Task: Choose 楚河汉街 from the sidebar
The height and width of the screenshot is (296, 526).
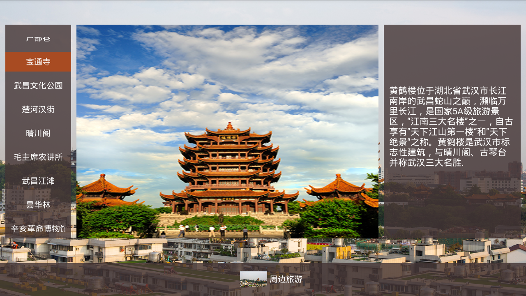Action: click(38, 109)
